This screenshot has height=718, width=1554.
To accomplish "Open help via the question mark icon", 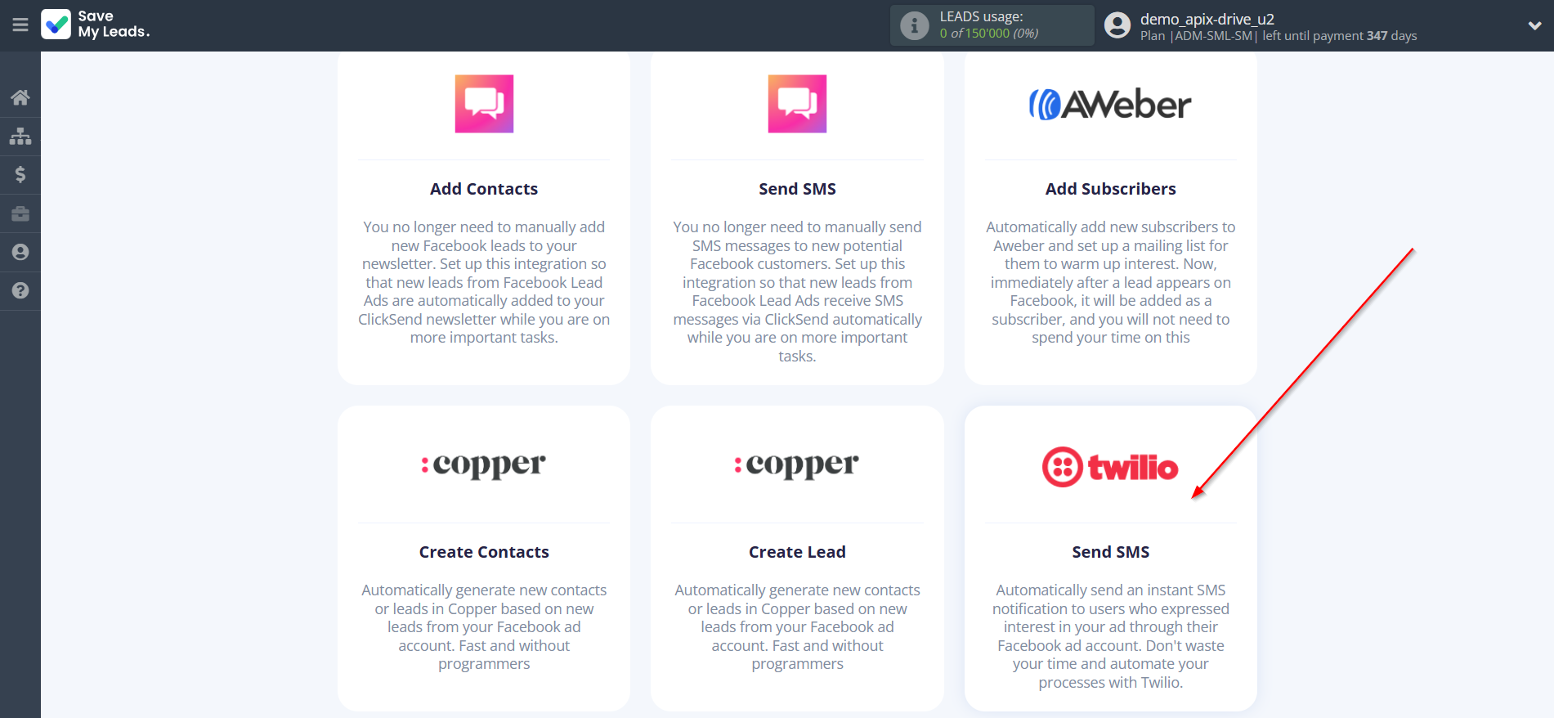I will 20,290.
